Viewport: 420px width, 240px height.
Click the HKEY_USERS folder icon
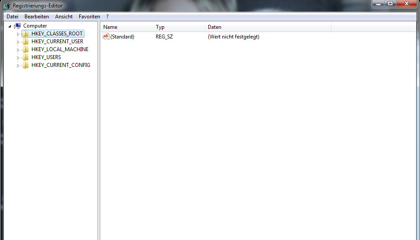click(26, 58)
